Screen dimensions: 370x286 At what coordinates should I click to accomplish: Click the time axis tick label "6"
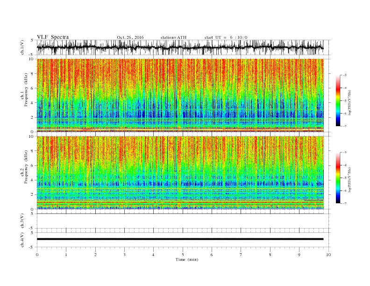click(x=212, y=255)
